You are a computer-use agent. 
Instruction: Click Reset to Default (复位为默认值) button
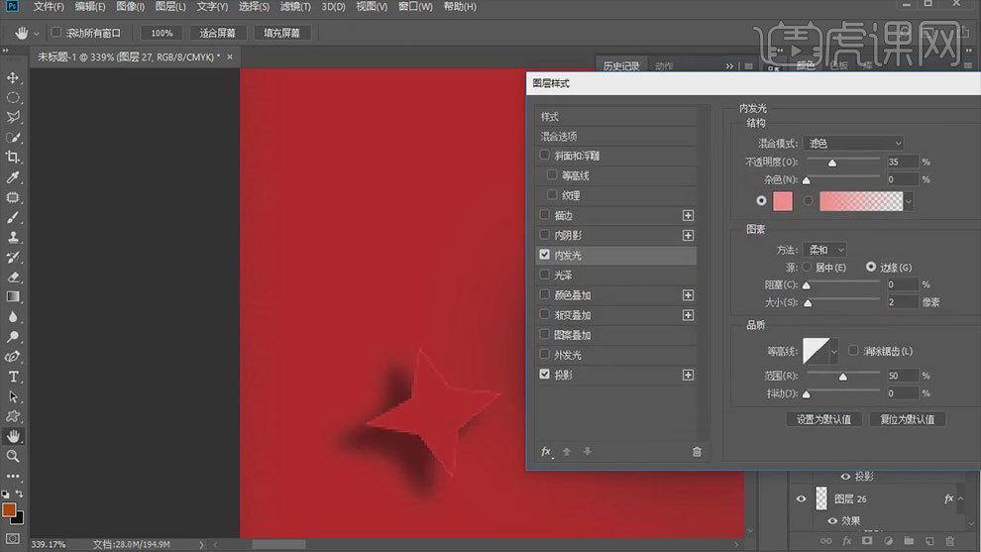pos(907,419)
